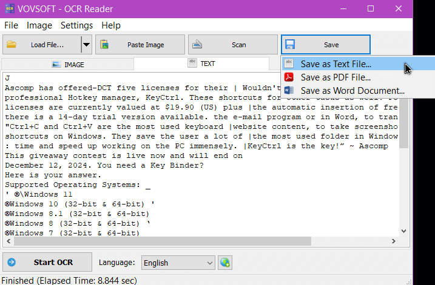Choose Save as Text File option
Screen dimensions: 435x285
pyautogui.click(x=359, y=64)
